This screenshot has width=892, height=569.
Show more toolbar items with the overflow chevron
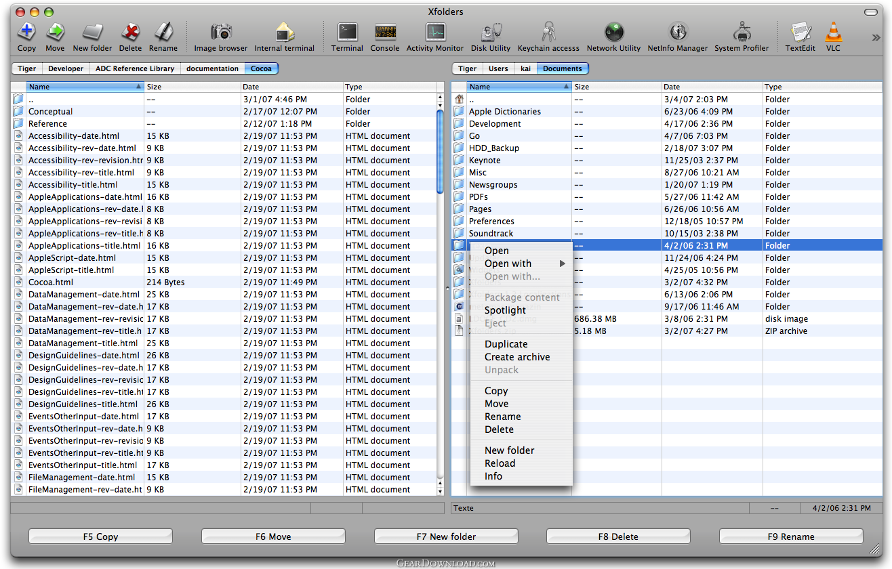[x=875, y=37]
